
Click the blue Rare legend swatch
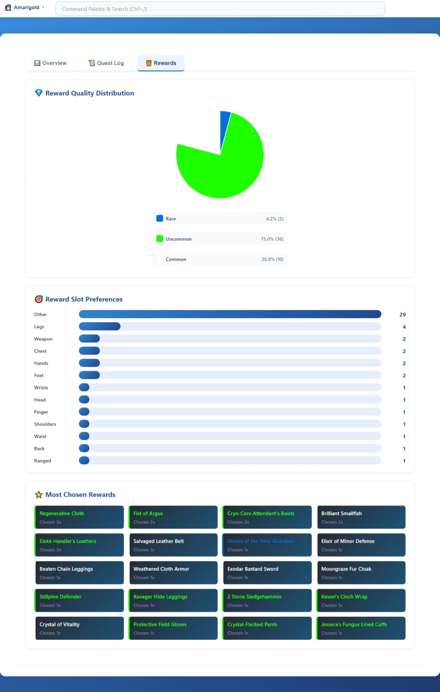[x=160, y=218]
